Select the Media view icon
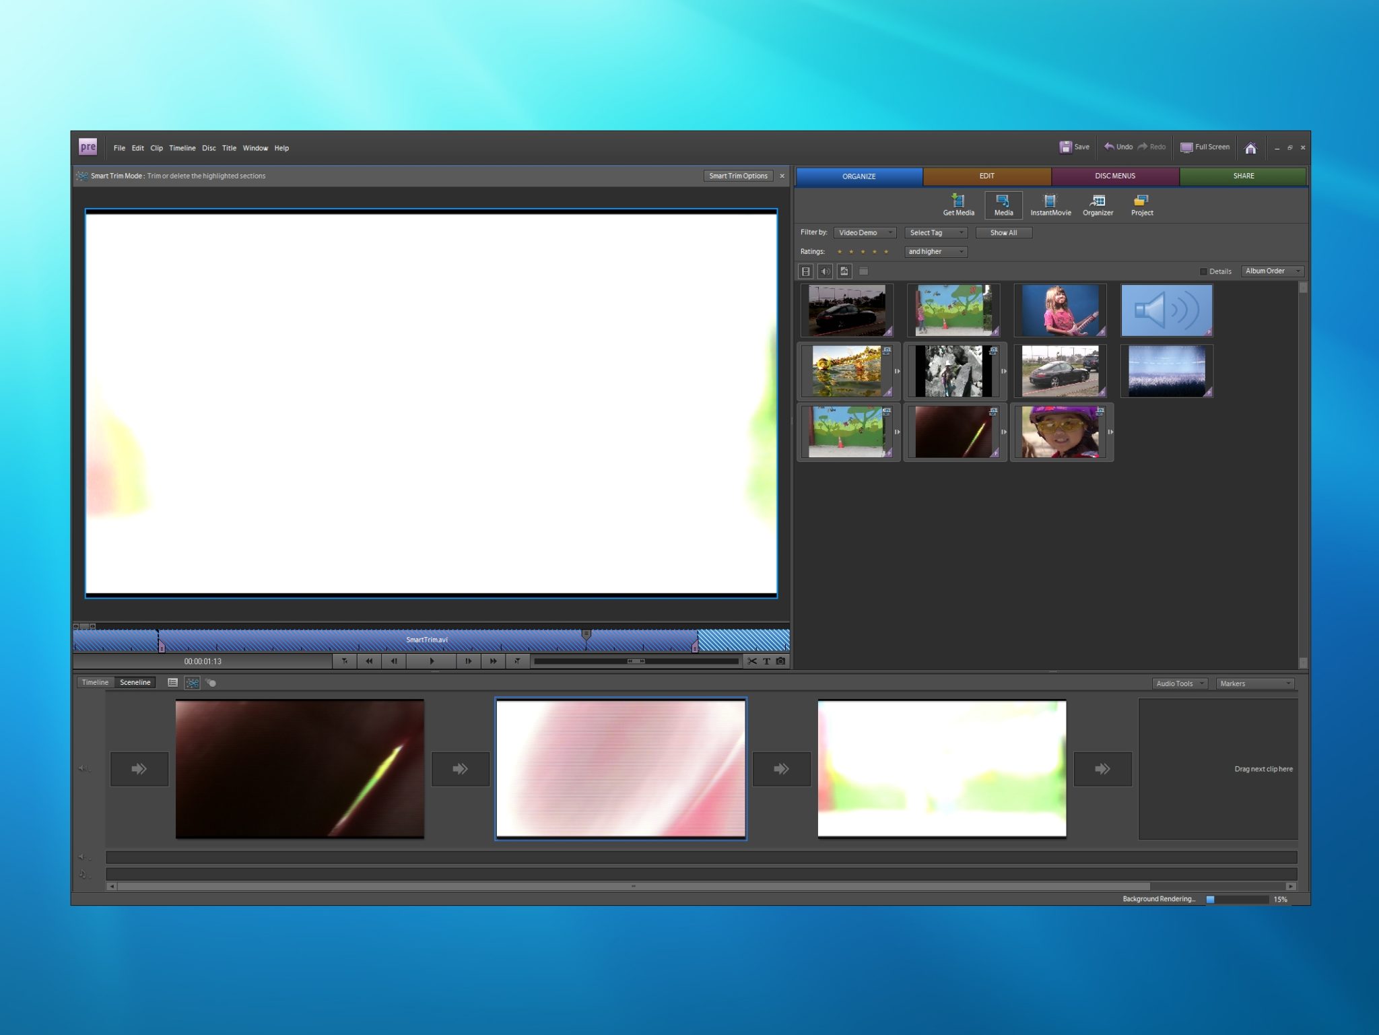The image size is (1379, 1035). tap(1003, 205)
